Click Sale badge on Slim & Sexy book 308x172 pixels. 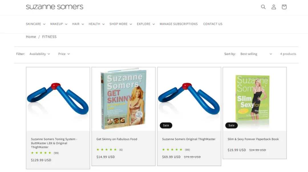point(231,125)
